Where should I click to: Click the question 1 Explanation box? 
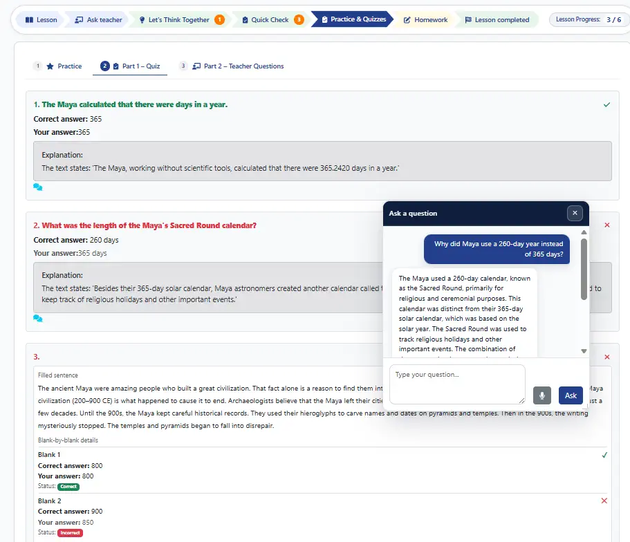tap(323, 161)
